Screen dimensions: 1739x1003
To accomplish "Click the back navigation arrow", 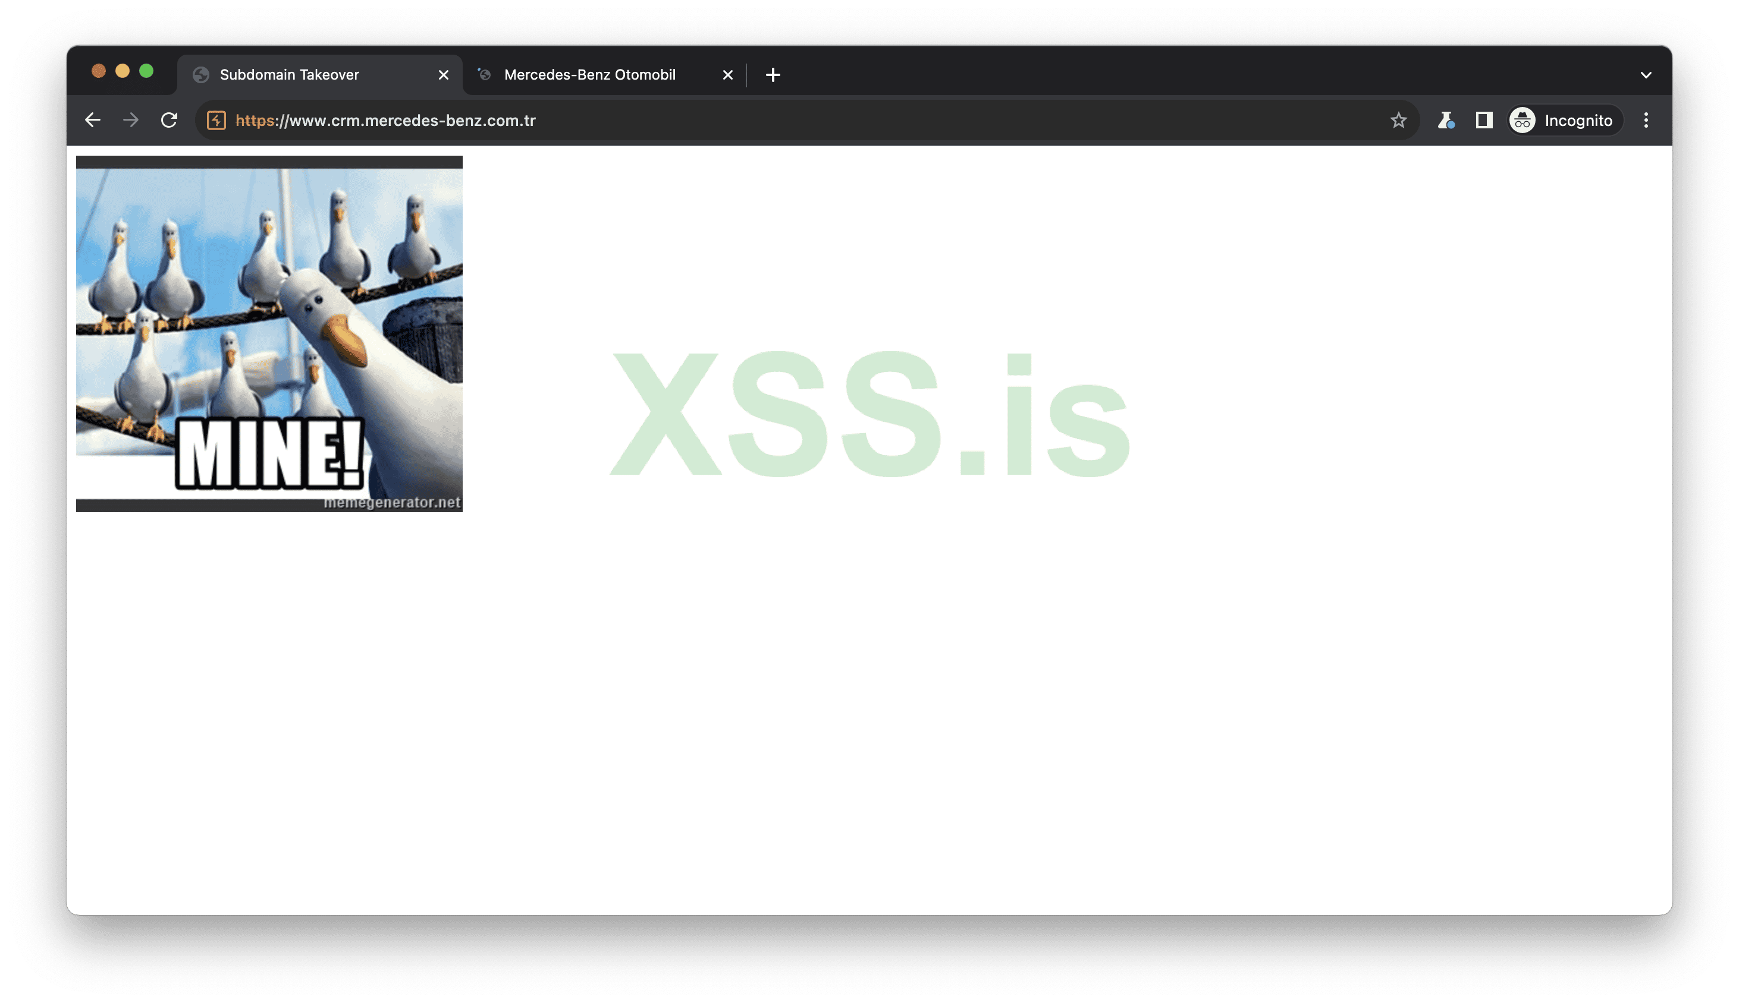I will [x=92, y=121].
